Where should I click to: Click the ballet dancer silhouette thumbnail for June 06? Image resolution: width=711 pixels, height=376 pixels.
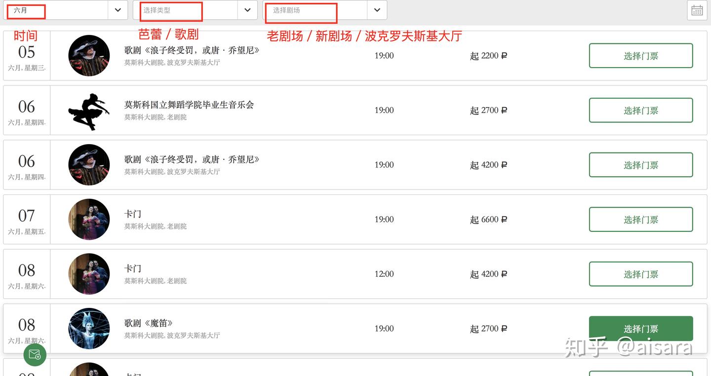click(89, 110)
